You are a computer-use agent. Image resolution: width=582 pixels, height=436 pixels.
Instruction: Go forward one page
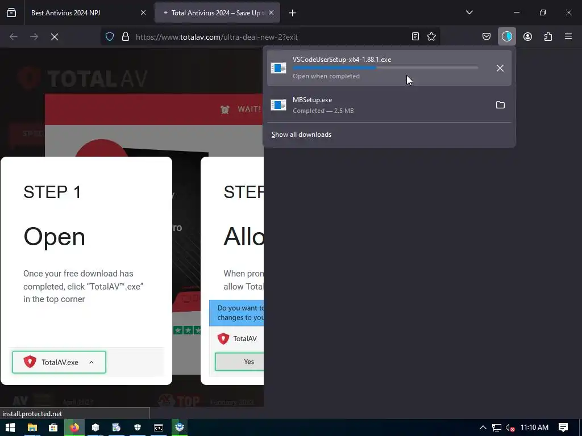(34, 37)
